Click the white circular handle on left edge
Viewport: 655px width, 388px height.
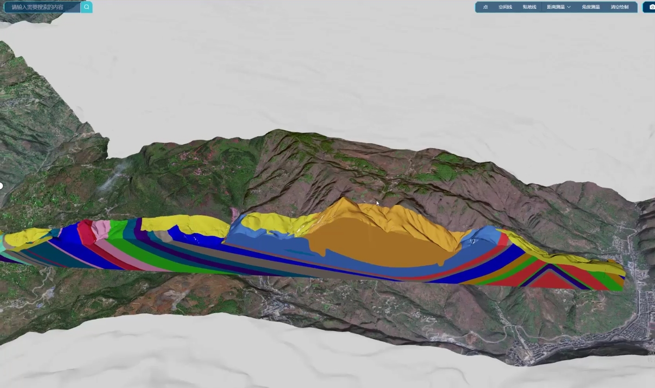coord(1,186)
